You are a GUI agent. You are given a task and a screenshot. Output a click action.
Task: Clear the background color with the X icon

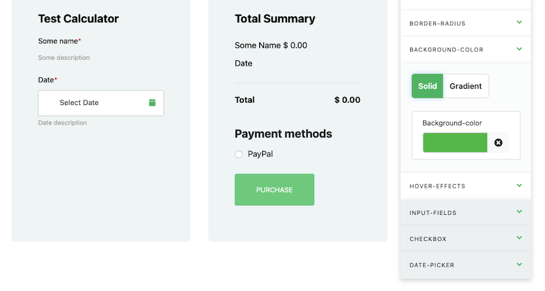pos(498,142)
